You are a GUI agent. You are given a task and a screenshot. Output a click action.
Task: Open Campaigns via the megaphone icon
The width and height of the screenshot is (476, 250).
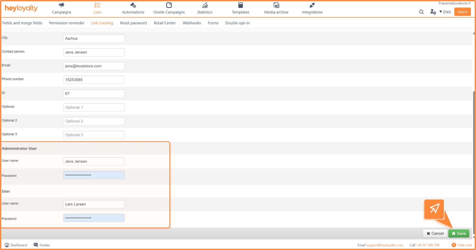click(61, 5)
